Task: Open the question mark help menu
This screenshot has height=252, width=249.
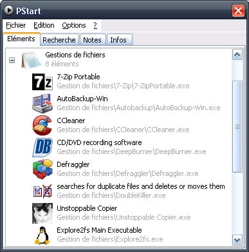Action: point(95,26)
